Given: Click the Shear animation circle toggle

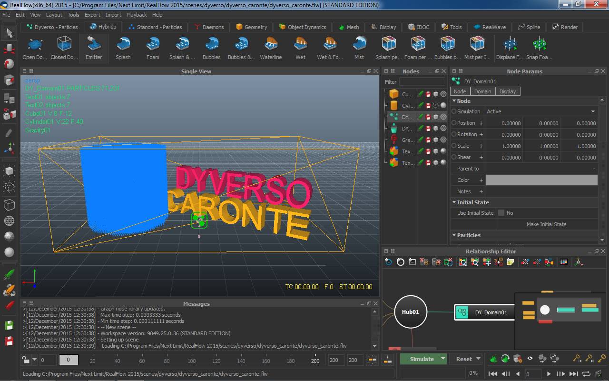Looking at the screenshot, I should [x=454, y=157].
